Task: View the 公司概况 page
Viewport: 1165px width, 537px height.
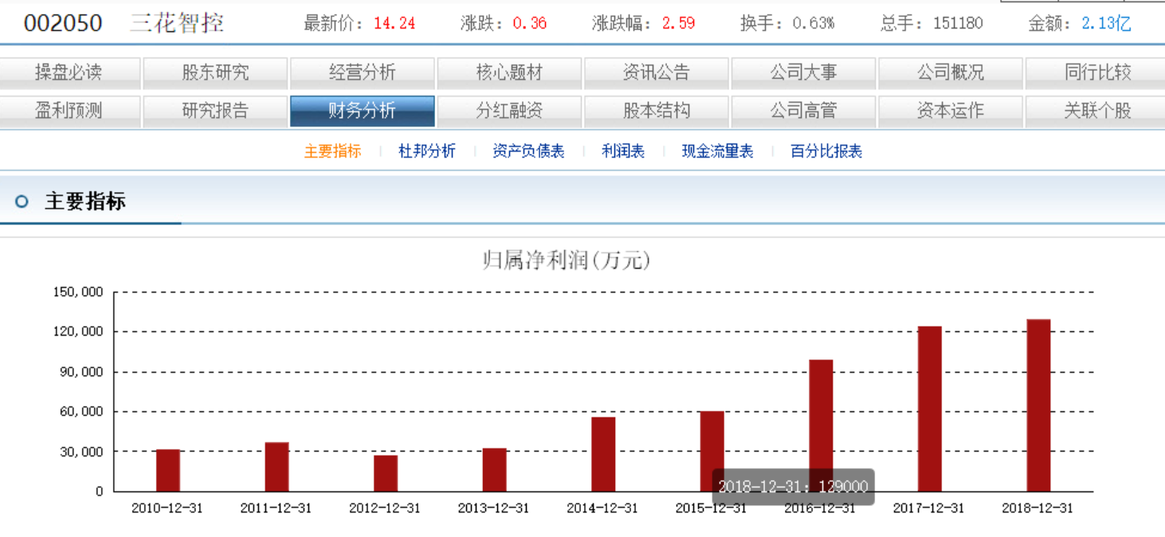Action: [950, 72]
